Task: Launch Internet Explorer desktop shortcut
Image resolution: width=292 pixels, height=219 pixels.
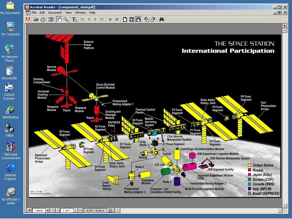Action: click(x=10, y=172)
